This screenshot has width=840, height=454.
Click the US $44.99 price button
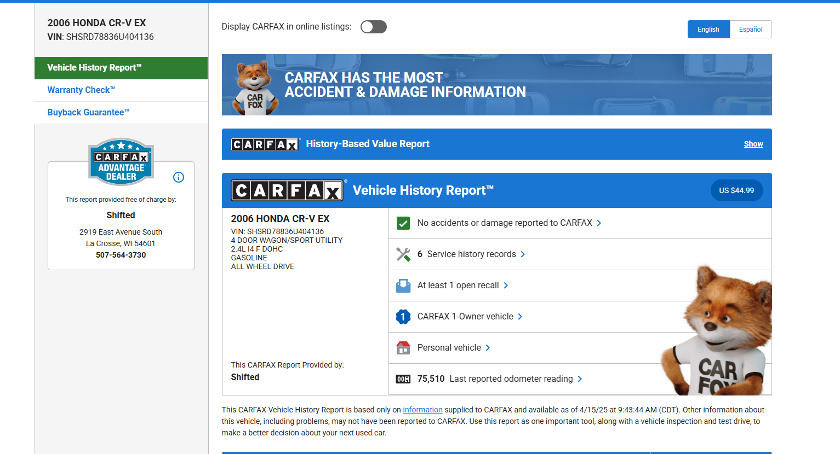point(736,190)
